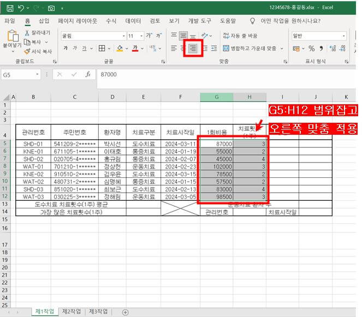
Task: Open alignment group dialog launcher
Action: (286, 62)
